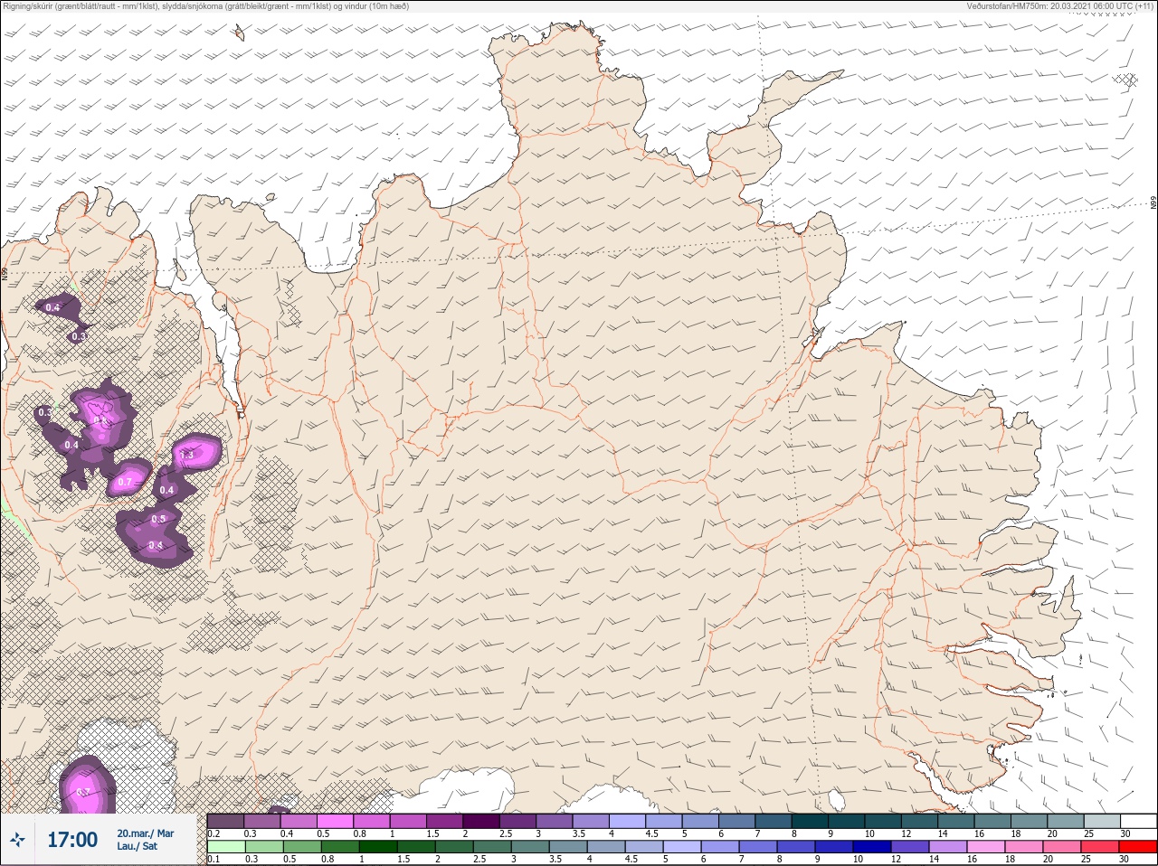
Task: Pick the lower legend lavender swatch labeled 14
Action: coord(948,848)
